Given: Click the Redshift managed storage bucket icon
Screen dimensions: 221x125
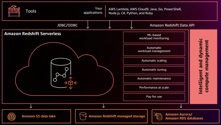Looking at the screenshot, I should [83, 116].
